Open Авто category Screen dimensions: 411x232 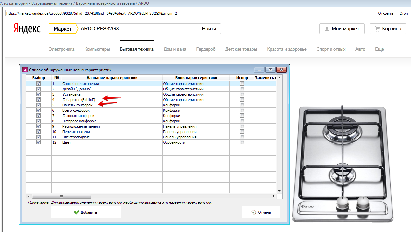360,49
